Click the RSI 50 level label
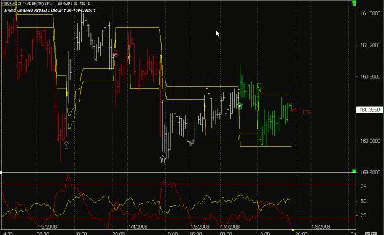The image size is (384, 235). click(x=364, y=201)
